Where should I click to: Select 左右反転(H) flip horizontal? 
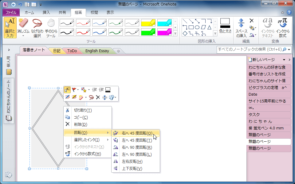(x=136, y=162)
